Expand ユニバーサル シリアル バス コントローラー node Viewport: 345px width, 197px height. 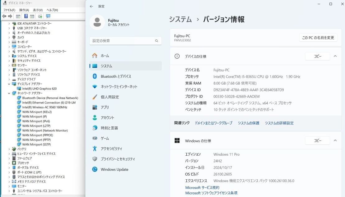point(9,191)
